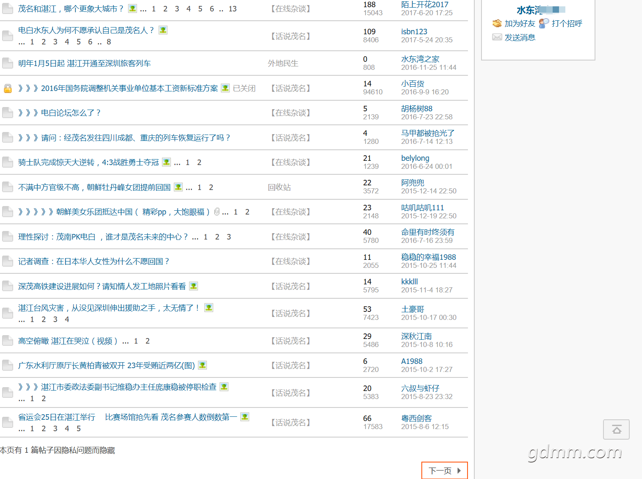This screenshot has height=479, width=642.
Task: Open user profile isbn123
Action: (414, 32)
